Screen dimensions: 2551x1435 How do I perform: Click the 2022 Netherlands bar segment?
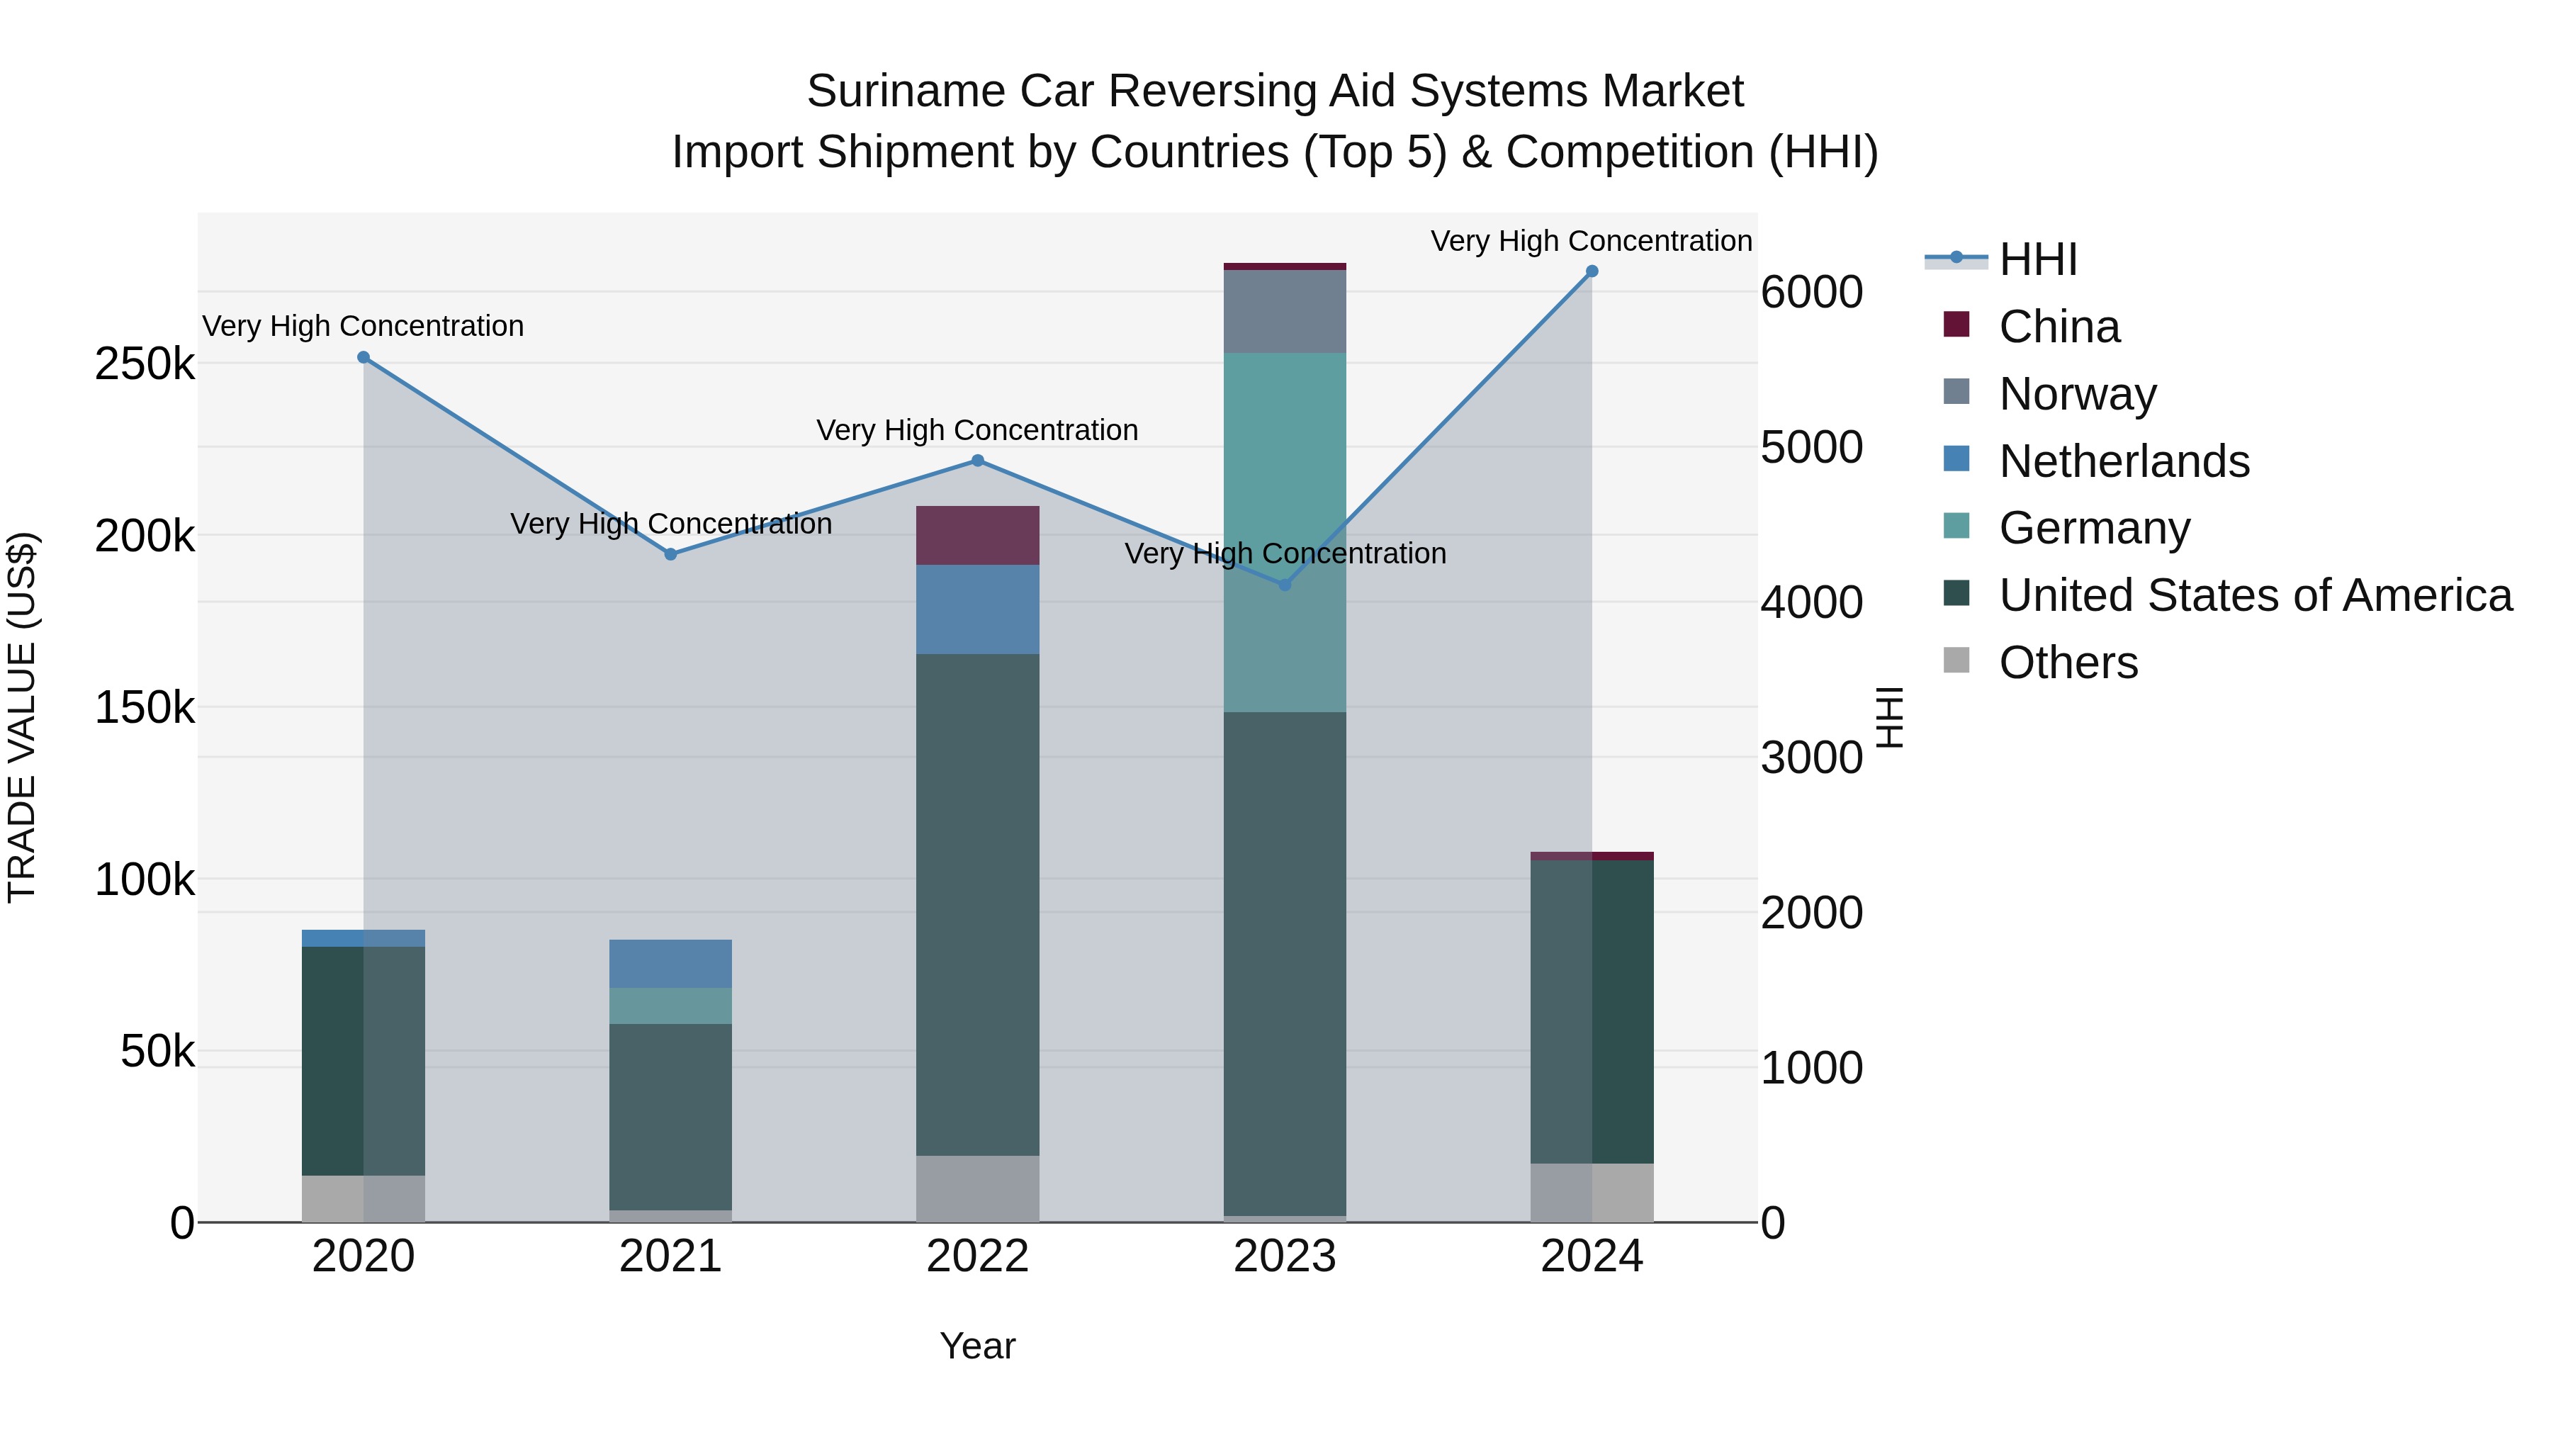977,610
